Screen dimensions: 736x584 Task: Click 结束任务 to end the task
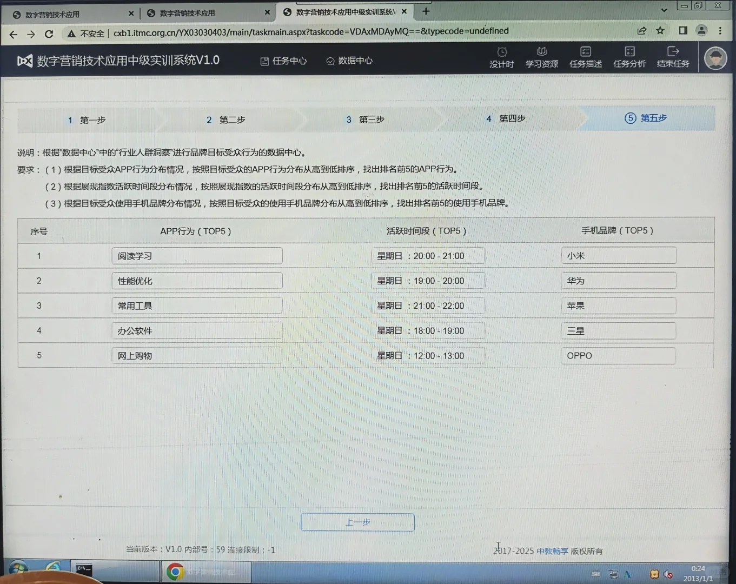(x=673, y=57)
